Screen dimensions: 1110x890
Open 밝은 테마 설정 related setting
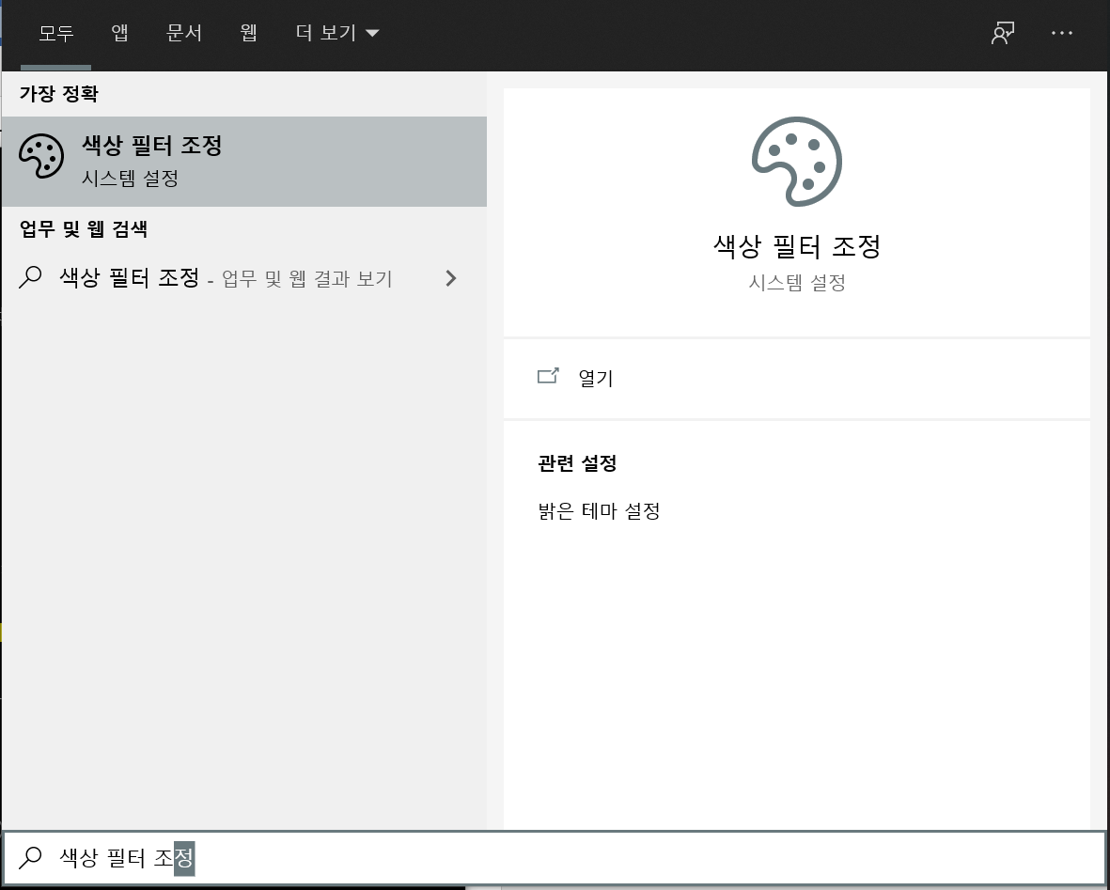(599, 511)
